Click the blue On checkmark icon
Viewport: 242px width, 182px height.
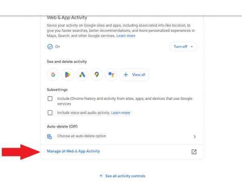tap(50, 47)
